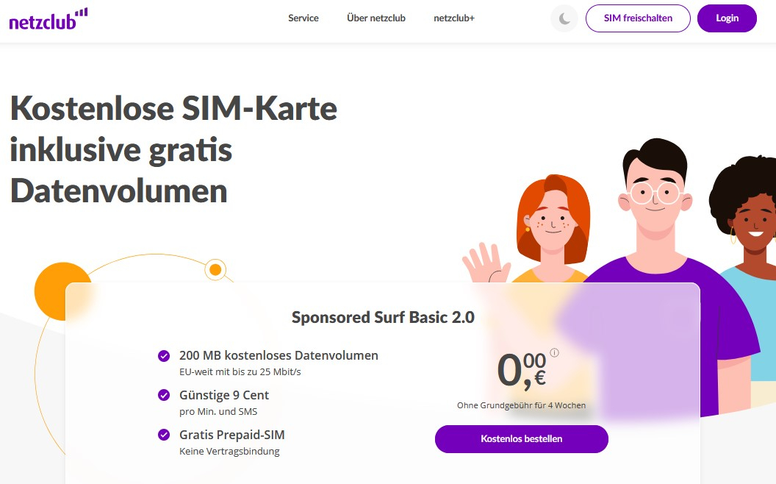
Task: Click the red-haired waving woman illustration
Action: tap(539, 229)
